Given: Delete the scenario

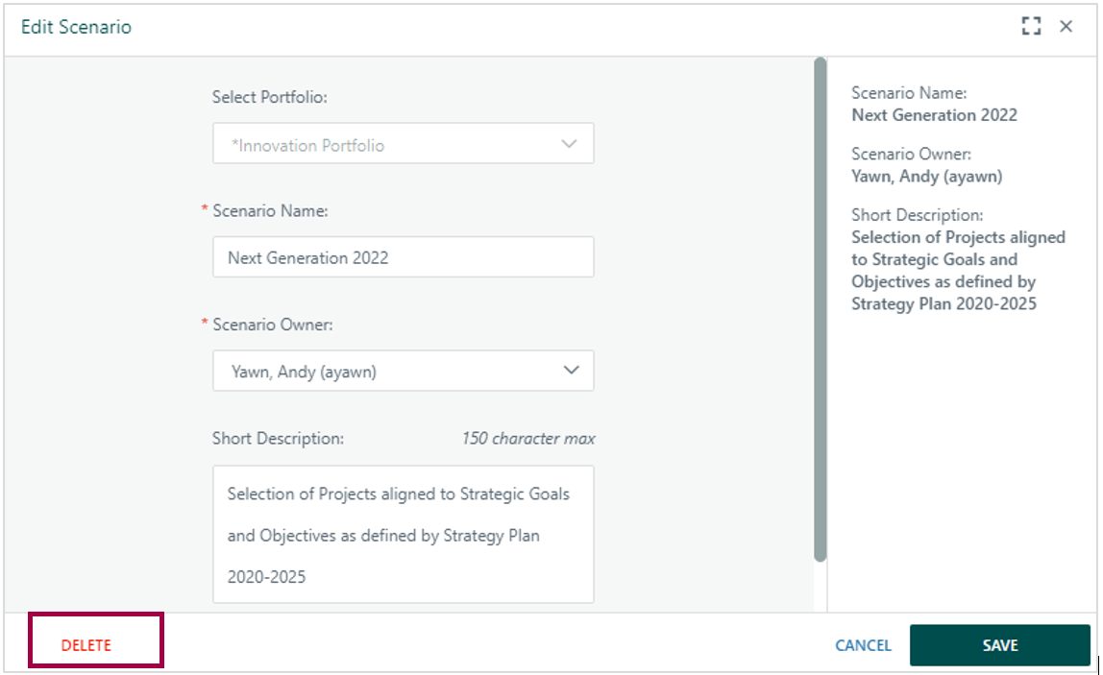Looking at the screenshot, I should [x=86, y=645].
